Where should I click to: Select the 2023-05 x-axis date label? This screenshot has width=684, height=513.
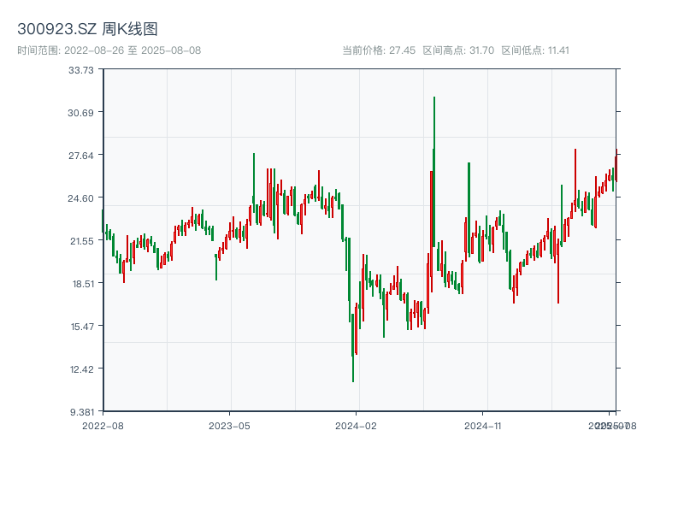click(229, 425)
